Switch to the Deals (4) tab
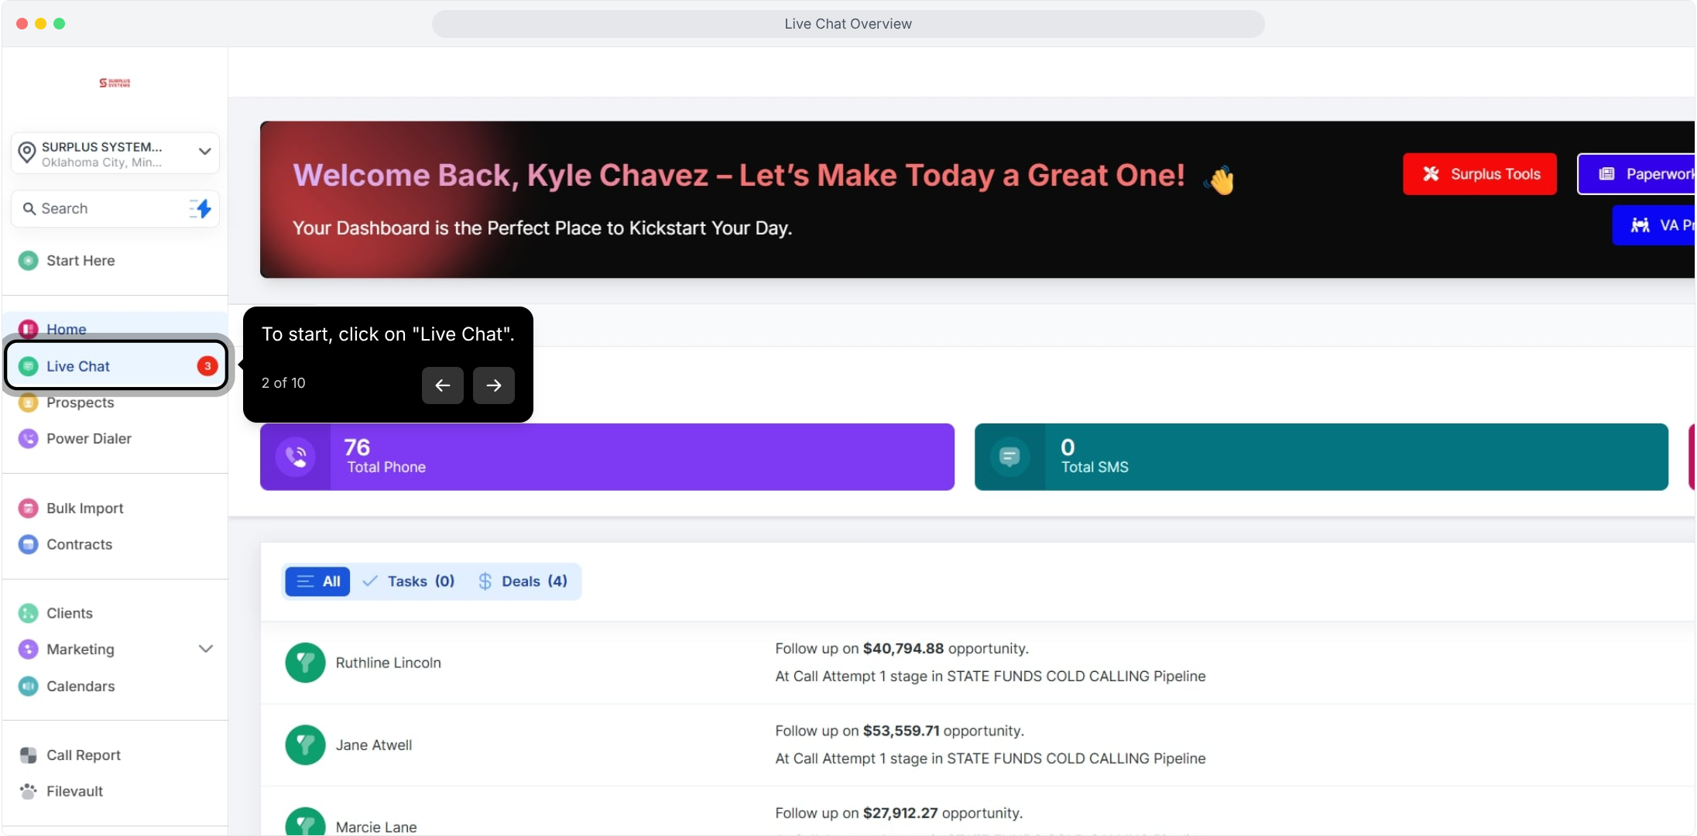Viewport: 1697px width, 836px height. pyautogui.click(x=523, y=581)
